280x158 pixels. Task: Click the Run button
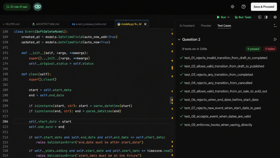pos(221,17)
